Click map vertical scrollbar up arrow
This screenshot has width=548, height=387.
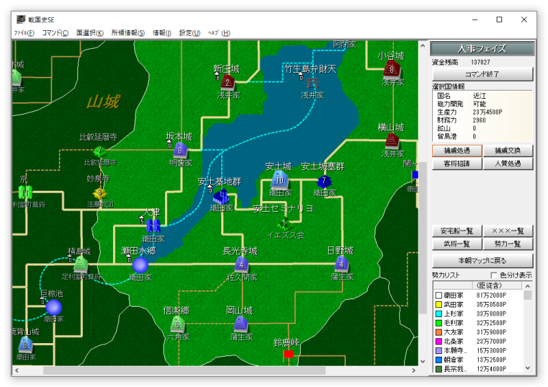423,45
